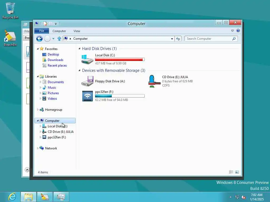Switch to Large icons view button
270x202 pixels.
click(x=237, y=172)
